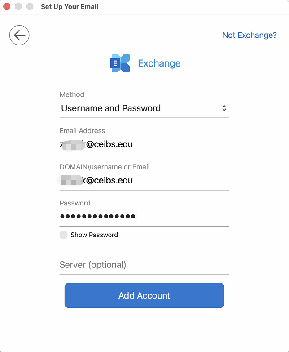Click the Method dropdown up-down chevron

coord(224,108)
